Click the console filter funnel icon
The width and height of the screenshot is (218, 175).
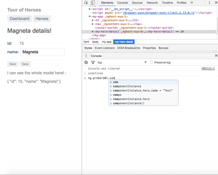pos(93,63)
